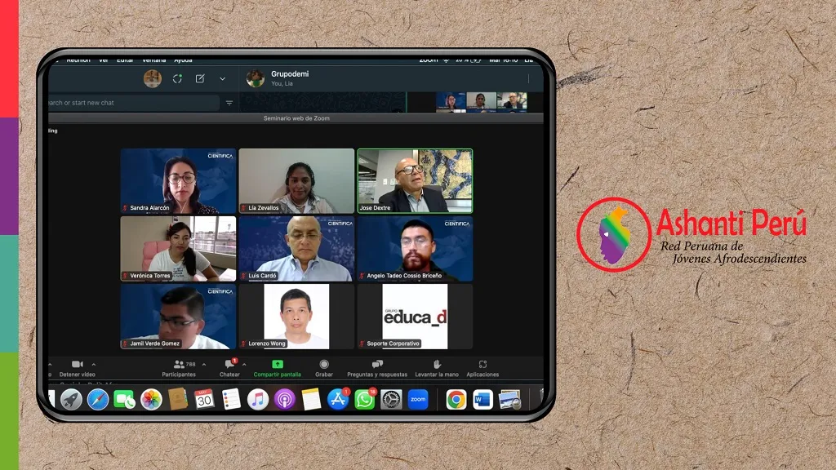
Task: Open the Chatear chat panel
Action: point(229,365)
